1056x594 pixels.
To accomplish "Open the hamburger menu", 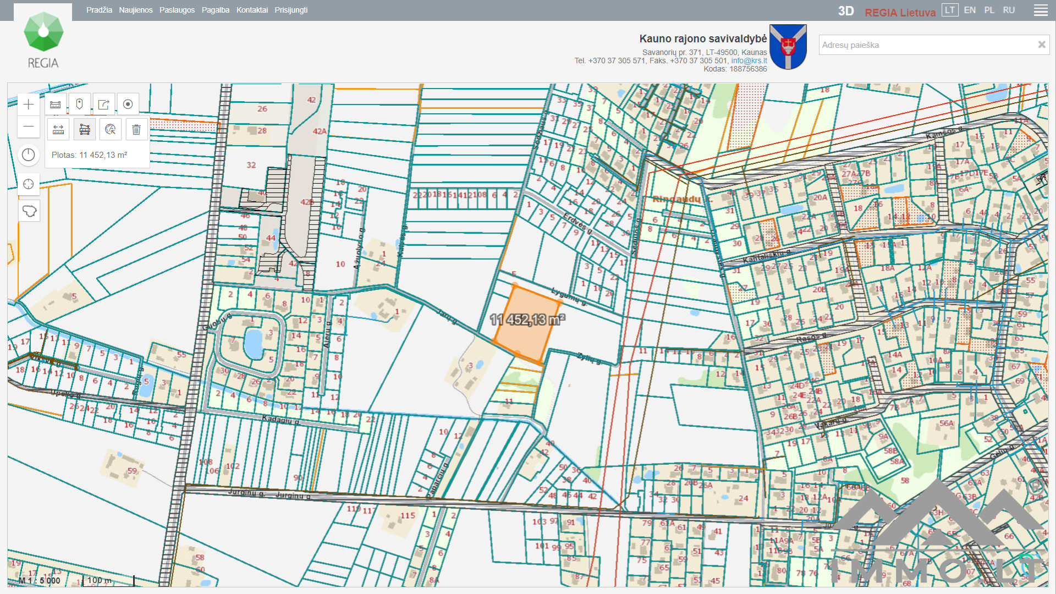I will click(1041, 10).
